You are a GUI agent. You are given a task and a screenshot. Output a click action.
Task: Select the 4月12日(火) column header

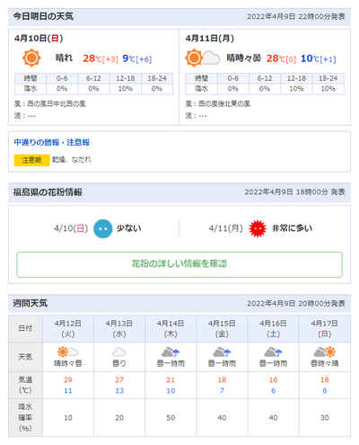tap(68, 329)
